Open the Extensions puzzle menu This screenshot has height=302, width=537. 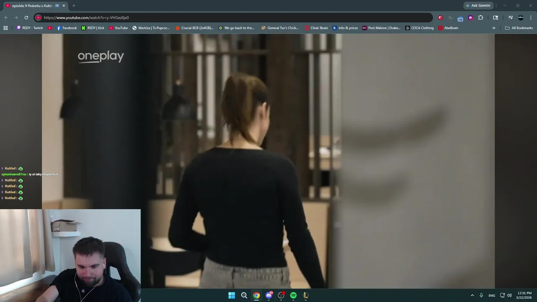point(481,18)
